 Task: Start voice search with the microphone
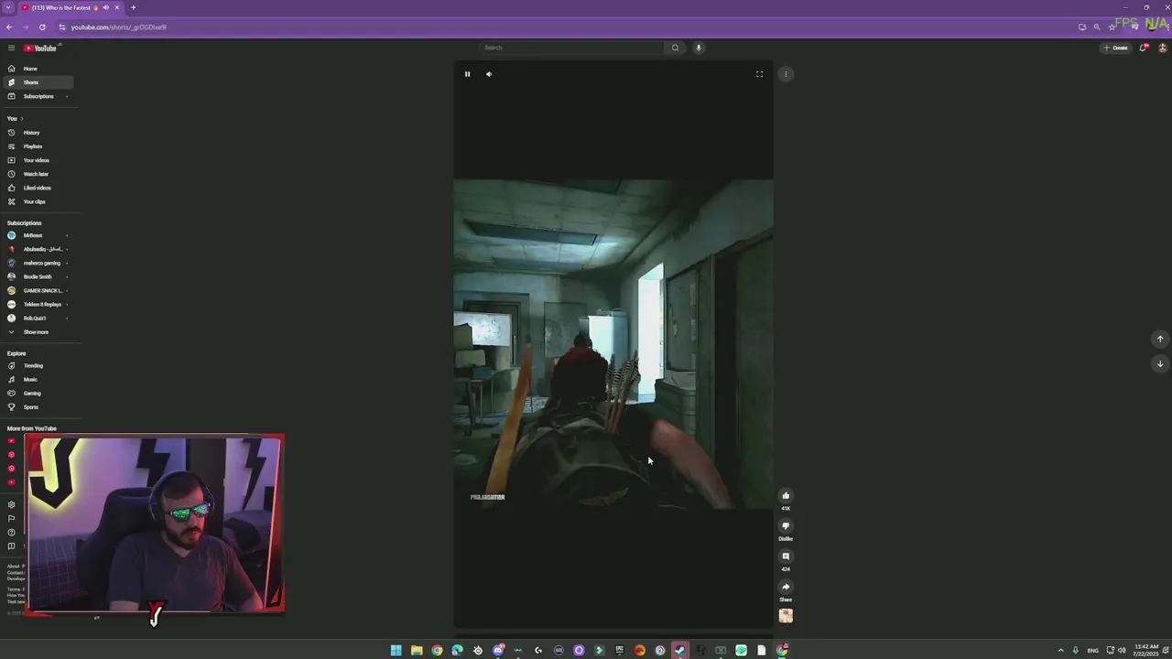point(699,48)
